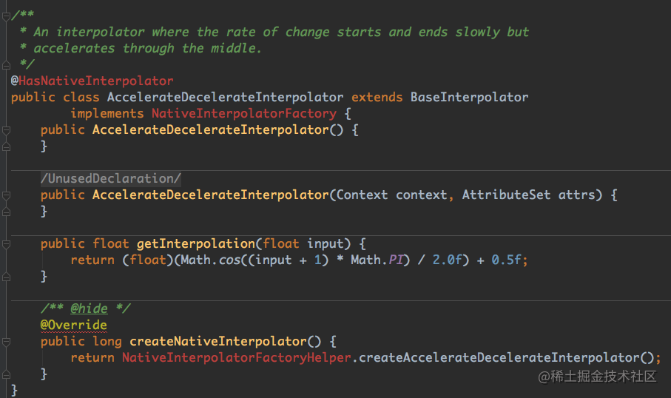The image size is (671, 398).
Task: Collapse the getInterpolation method fold marker
Action: coord(6,244)
